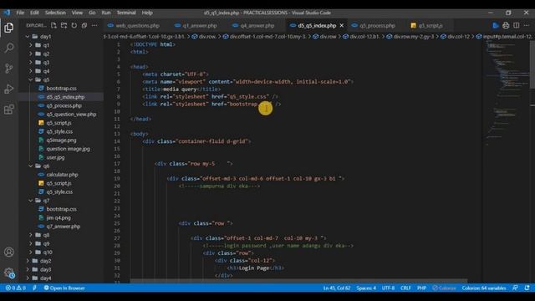The width and height of the screenshot is (535, 301).
Task: Click the New File icon in Explorer
Action: point(53,26)
